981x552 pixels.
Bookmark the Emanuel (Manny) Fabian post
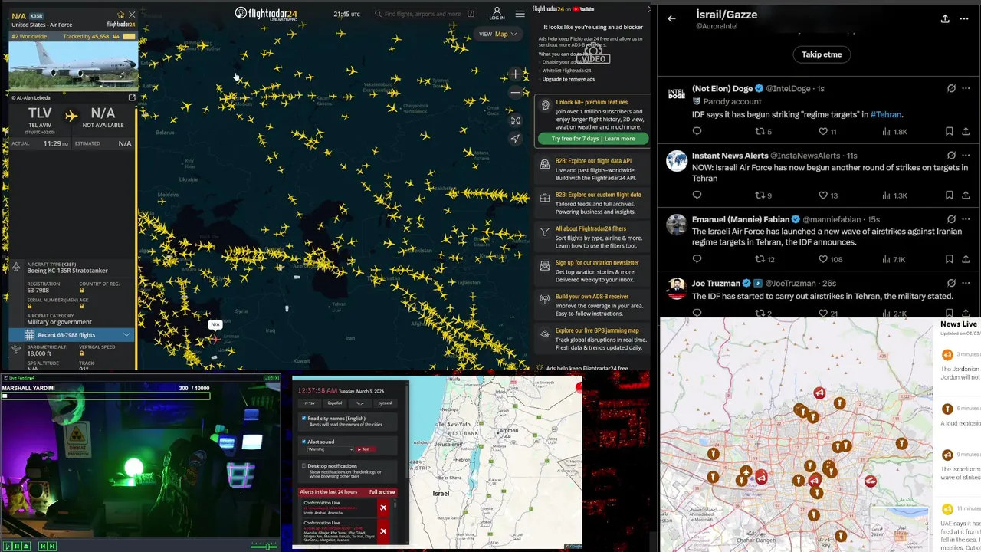point(948,259)
